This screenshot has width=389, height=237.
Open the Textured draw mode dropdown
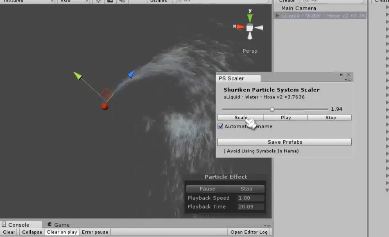tap(27, 1)
